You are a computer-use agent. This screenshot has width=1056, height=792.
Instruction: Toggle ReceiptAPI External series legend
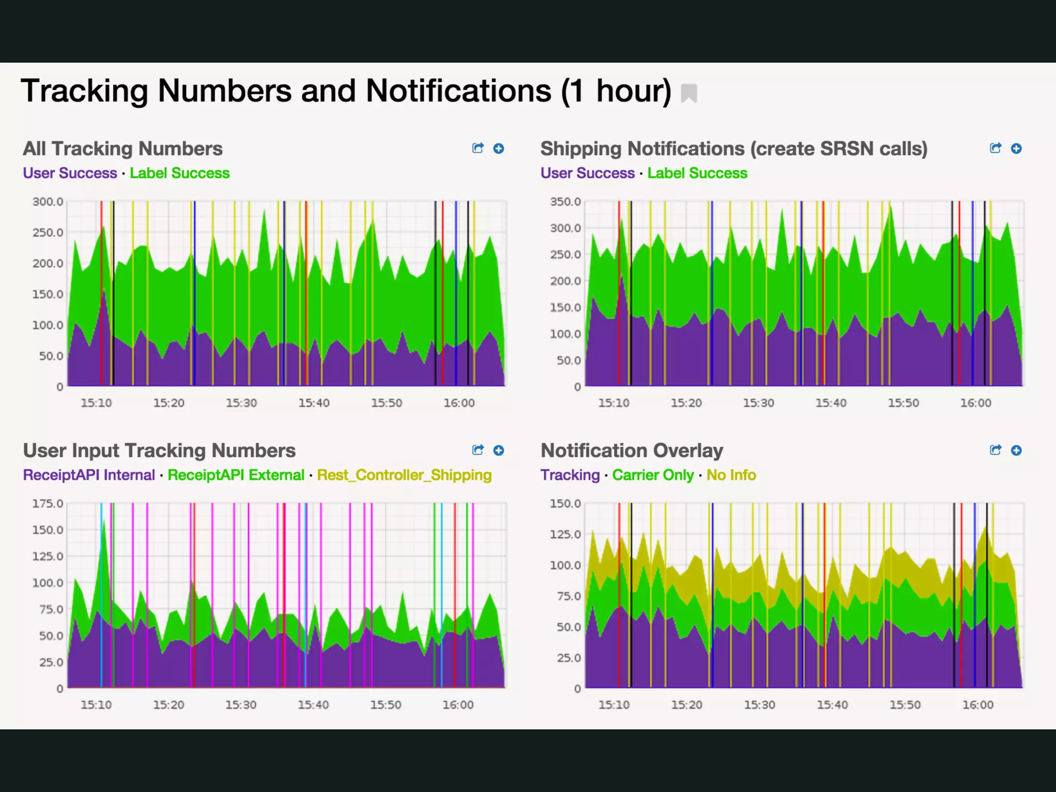coord(236,475)
